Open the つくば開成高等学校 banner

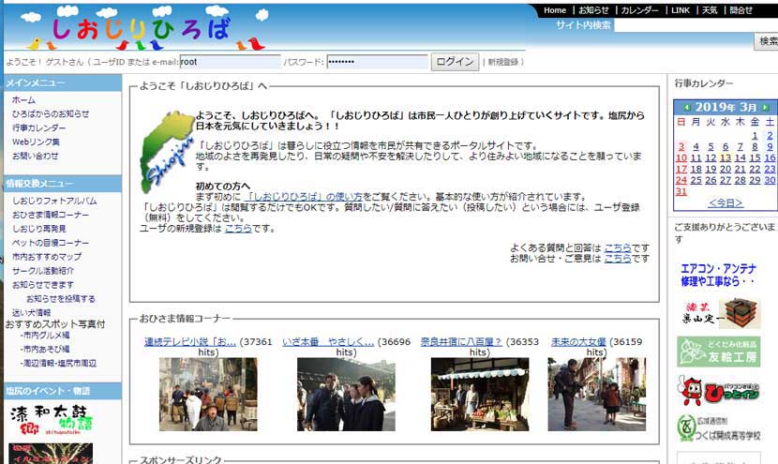718,428
